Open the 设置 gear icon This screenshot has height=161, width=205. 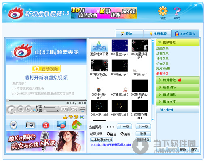(x=163, y=11)
